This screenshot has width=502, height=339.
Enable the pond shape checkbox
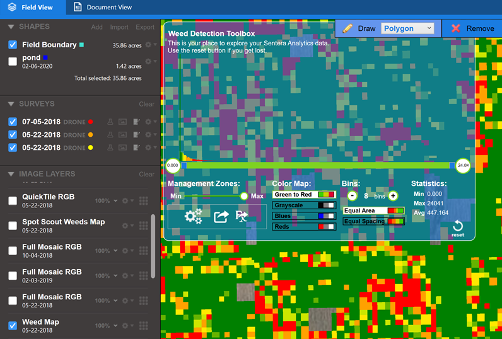click(x=13, y=61)
